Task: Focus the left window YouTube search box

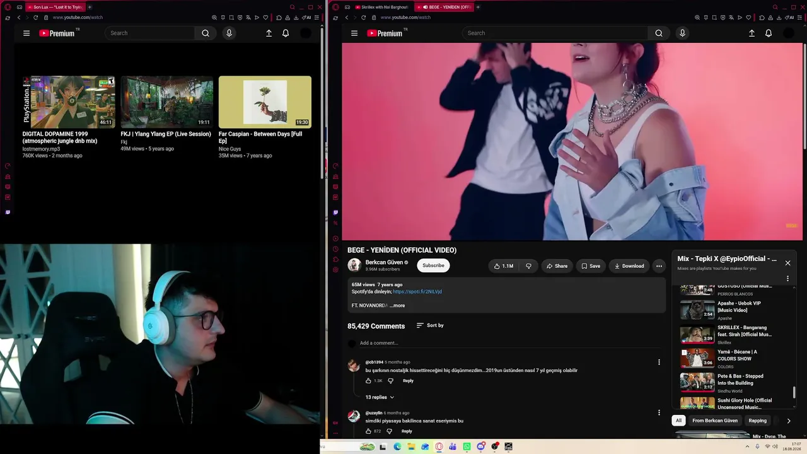Action: 150,33
